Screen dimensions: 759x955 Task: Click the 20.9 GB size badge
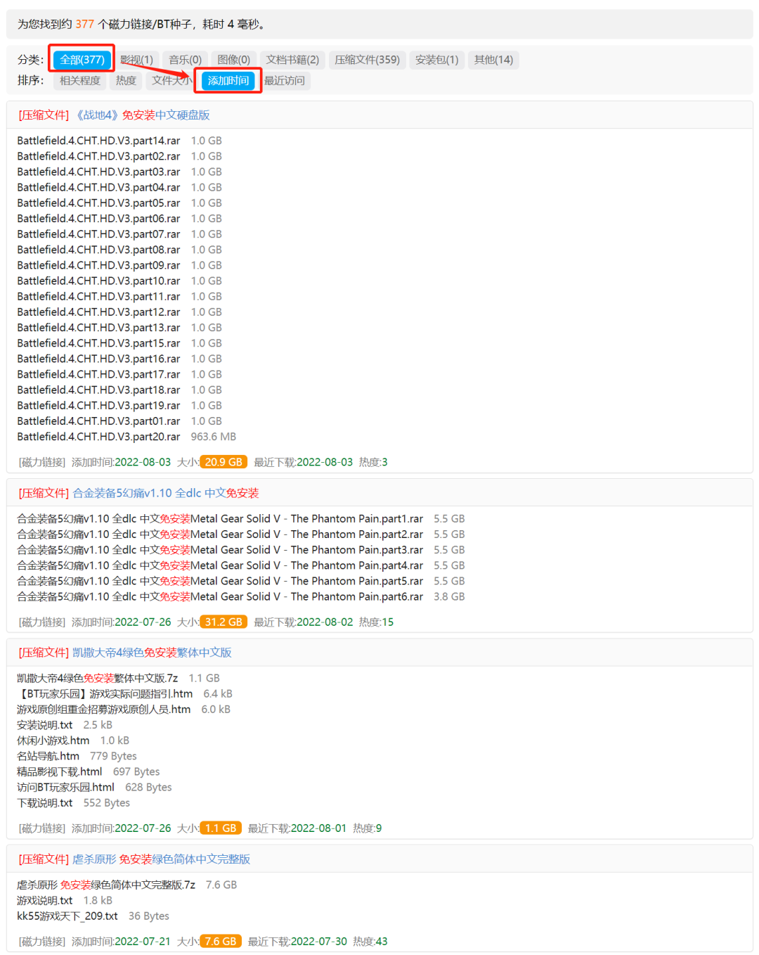tap(223, 462)
